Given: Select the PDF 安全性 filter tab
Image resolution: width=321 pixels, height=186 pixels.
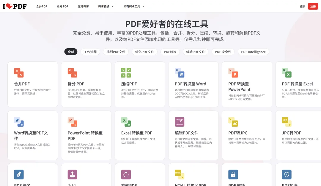Looking at the screenshot, I should tap(223, 52).
